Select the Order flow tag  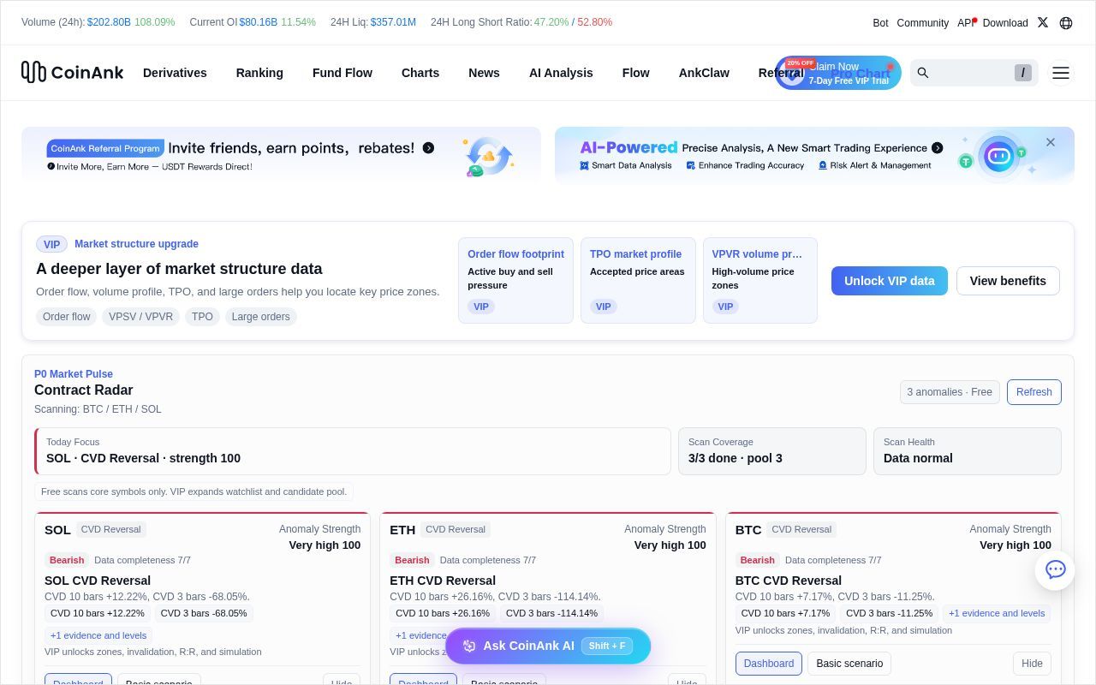point(67,317)
